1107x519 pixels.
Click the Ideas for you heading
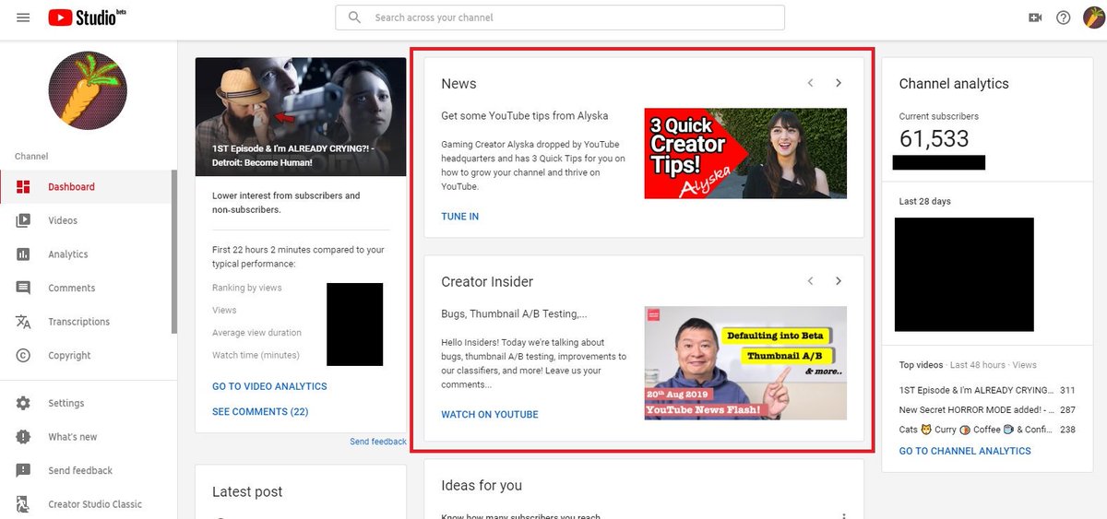(482, 486)
